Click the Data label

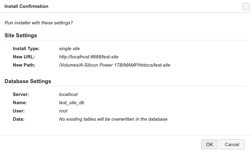(19, 119)
